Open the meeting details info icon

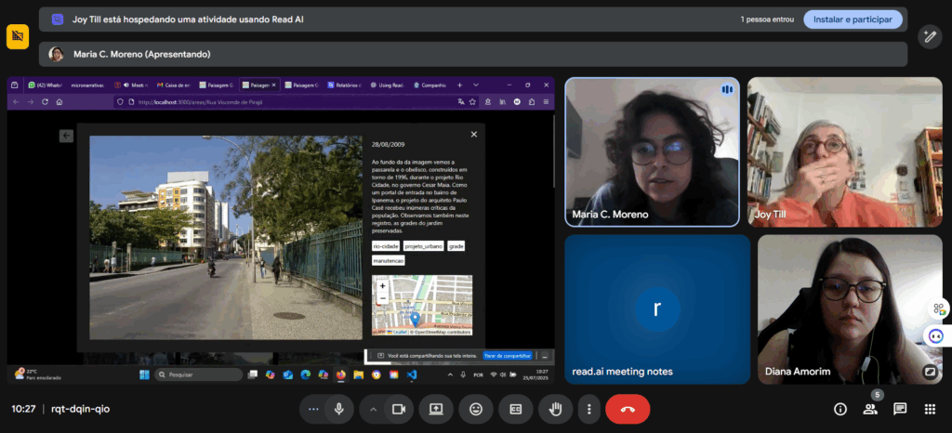pyautogui.click(x=840, y=409)
